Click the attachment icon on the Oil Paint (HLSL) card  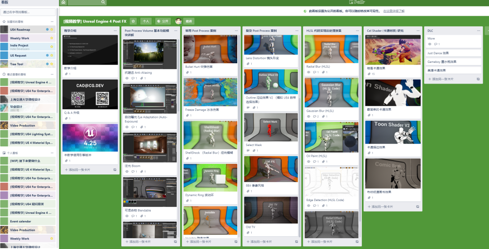323,162
